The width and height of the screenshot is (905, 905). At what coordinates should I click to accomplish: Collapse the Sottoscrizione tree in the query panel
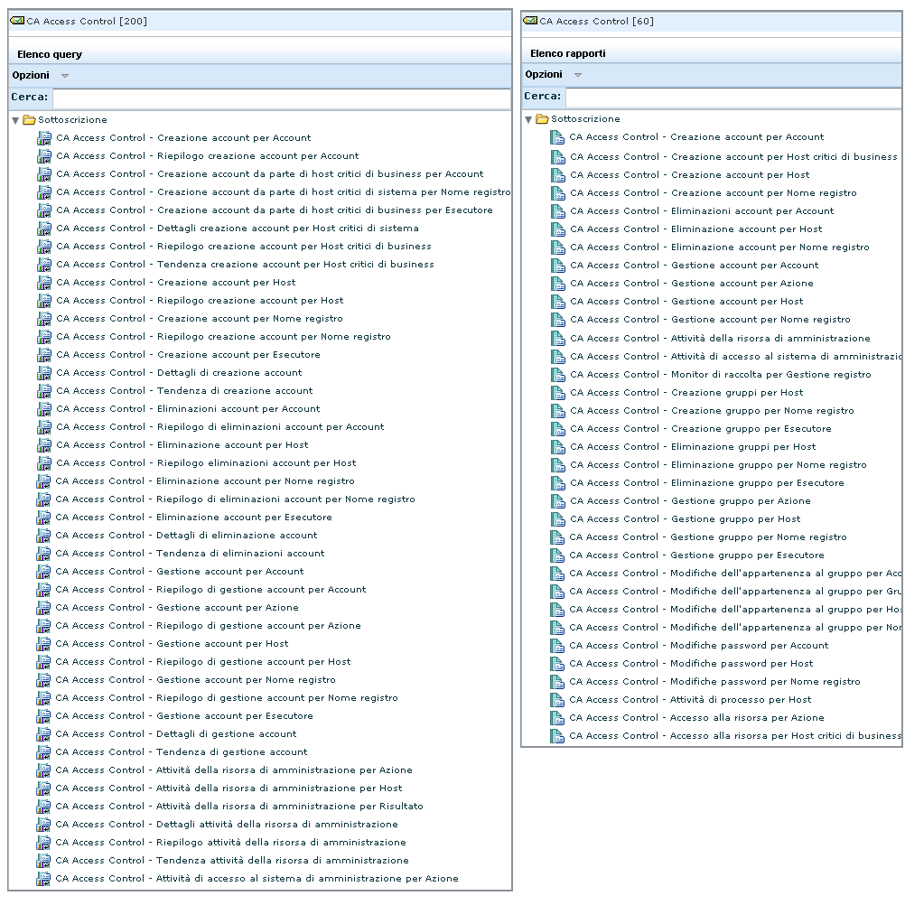tap(14, 118)
